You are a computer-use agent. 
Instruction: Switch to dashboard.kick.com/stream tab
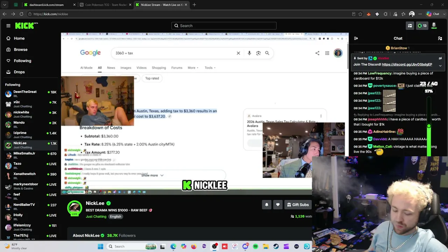[50, 5]
